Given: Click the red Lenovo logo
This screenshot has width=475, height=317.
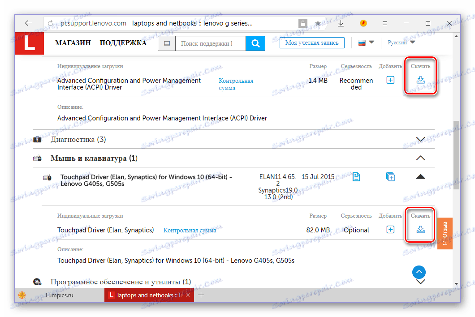Looking at the screenshot, I should tap(30, 43).
